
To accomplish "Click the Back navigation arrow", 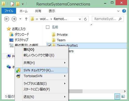I will [x=7, y=19].
